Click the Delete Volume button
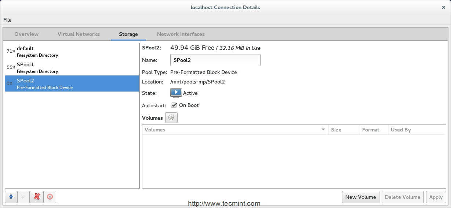This screenshot has height=208, width=451. 403,197
